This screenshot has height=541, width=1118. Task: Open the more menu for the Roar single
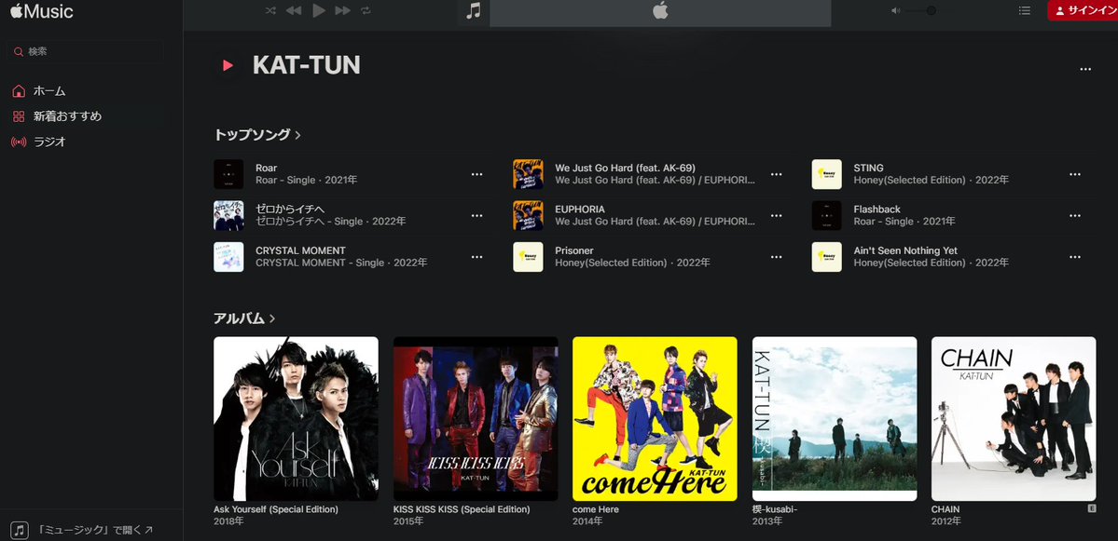click(x=476, y=173)
